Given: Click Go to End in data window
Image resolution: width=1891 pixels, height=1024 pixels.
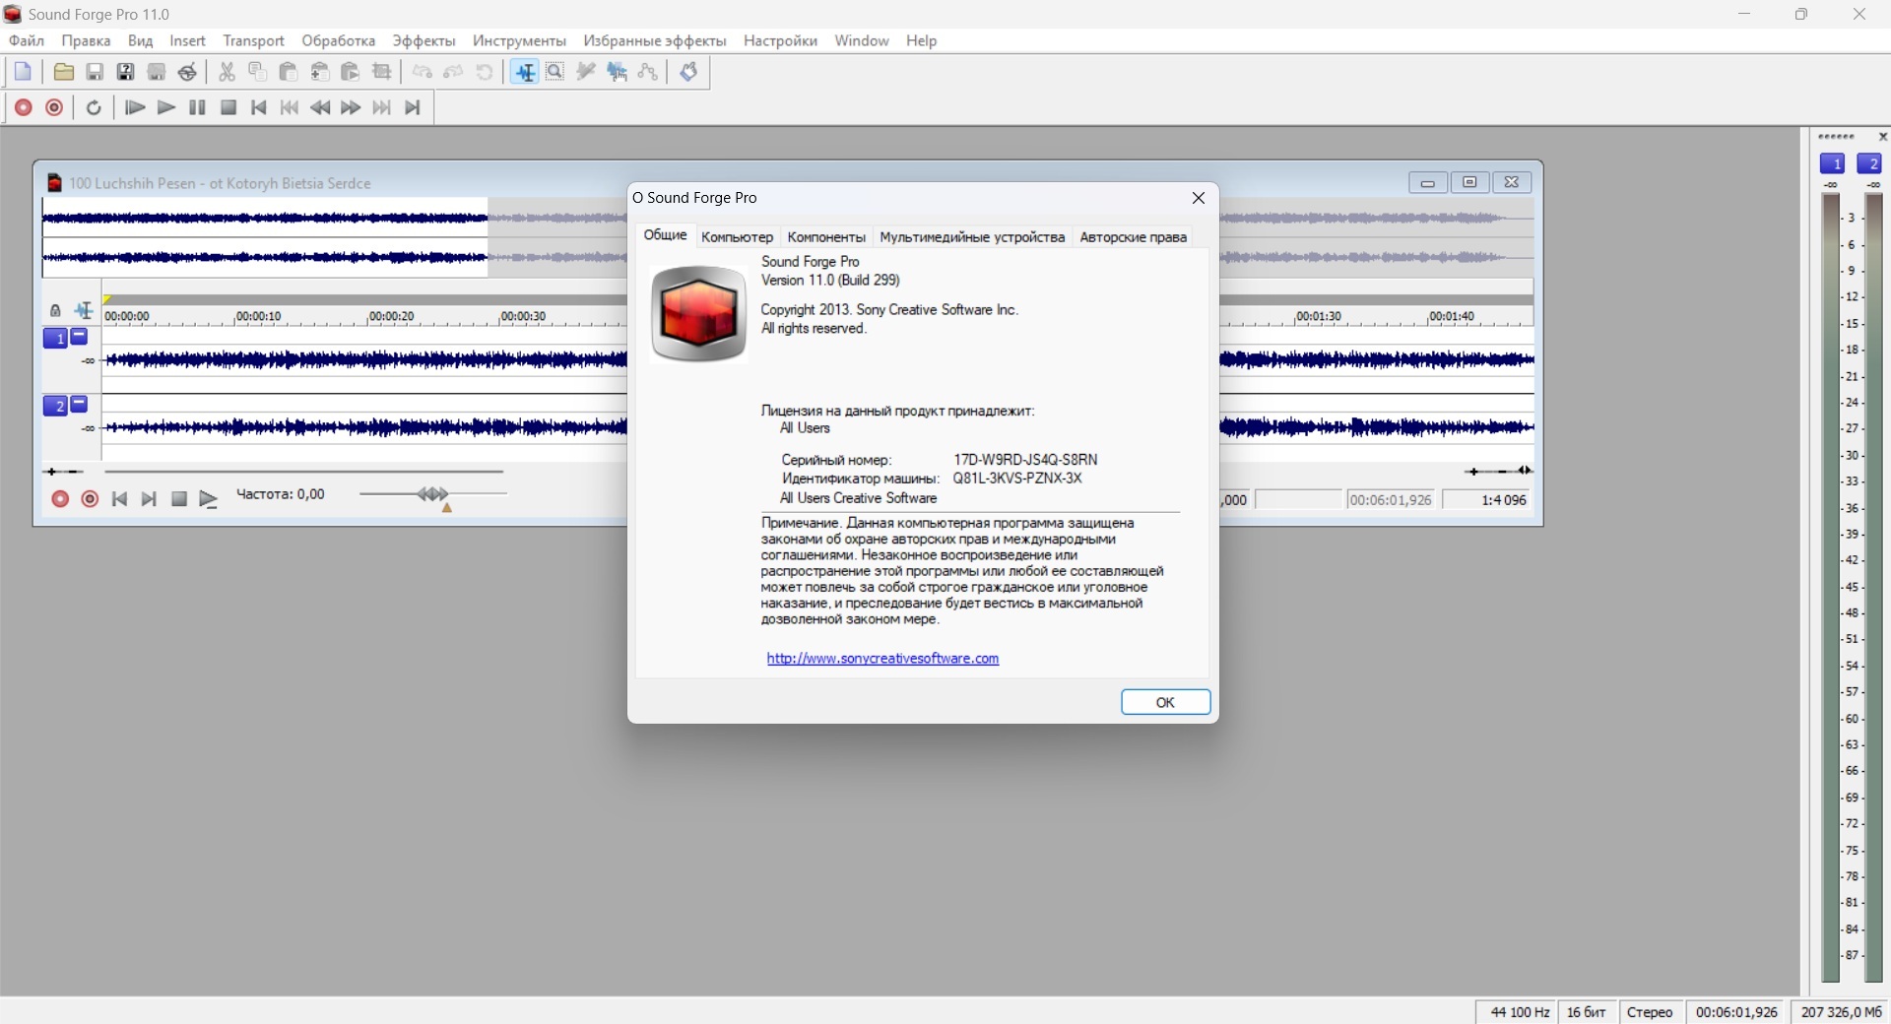Looking at the screenshot, I should click(x=149, y=499).
